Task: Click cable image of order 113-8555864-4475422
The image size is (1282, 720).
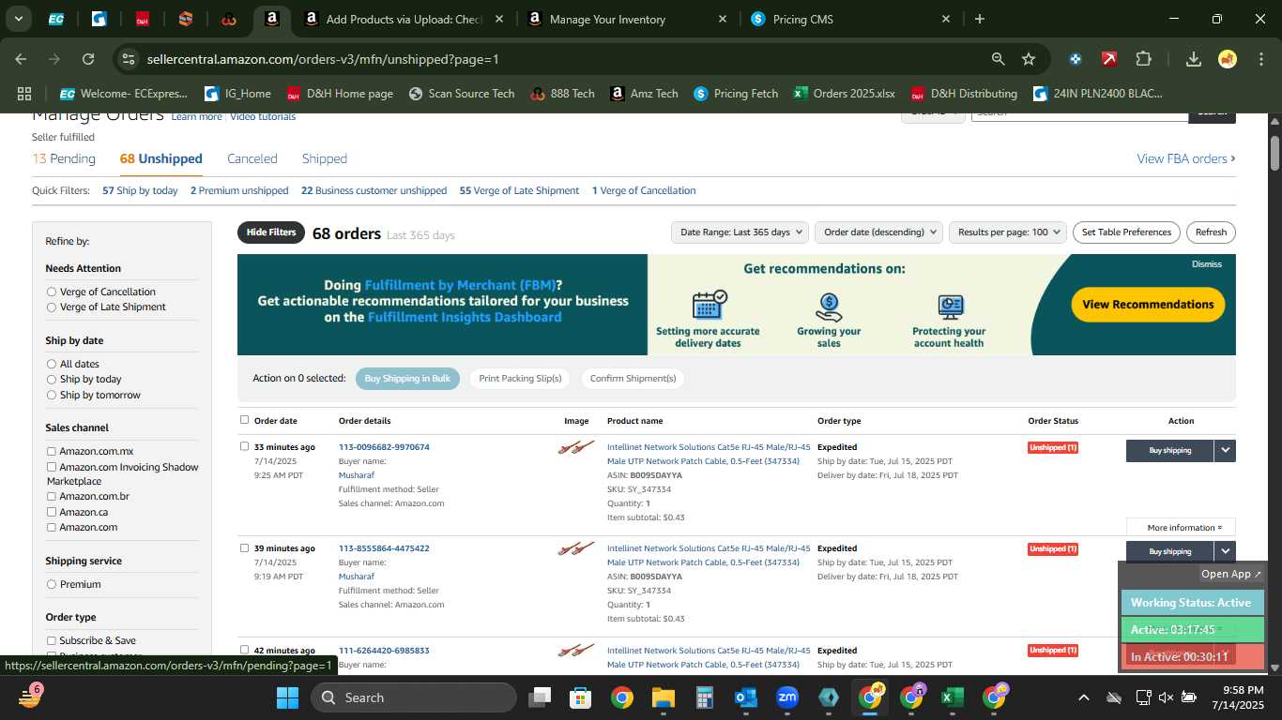Action: tap(576, 548)
